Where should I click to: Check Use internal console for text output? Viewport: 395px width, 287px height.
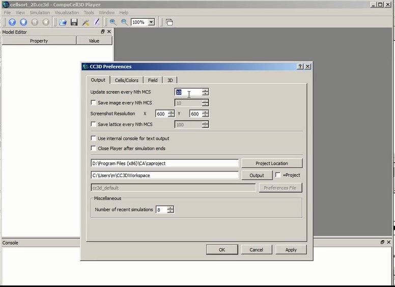pos(93,138)
